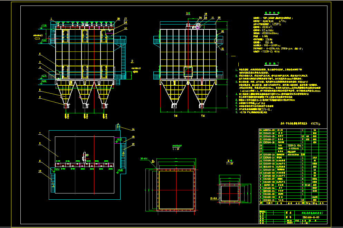Select part balloon number 1 on front elevation

point(50,18)
